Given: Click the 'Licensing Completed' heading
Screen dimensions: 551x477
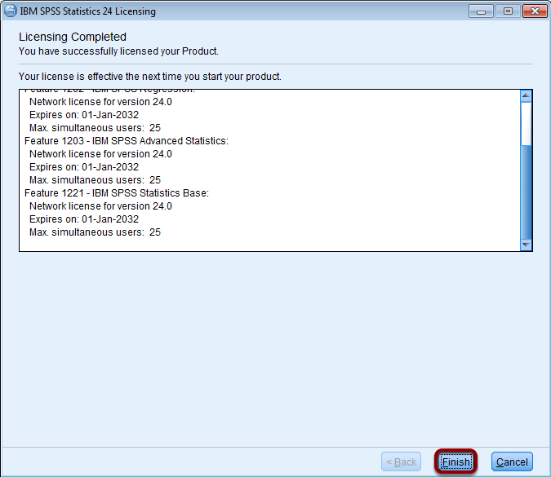Looking at the screenshot, I should [73, 37].
